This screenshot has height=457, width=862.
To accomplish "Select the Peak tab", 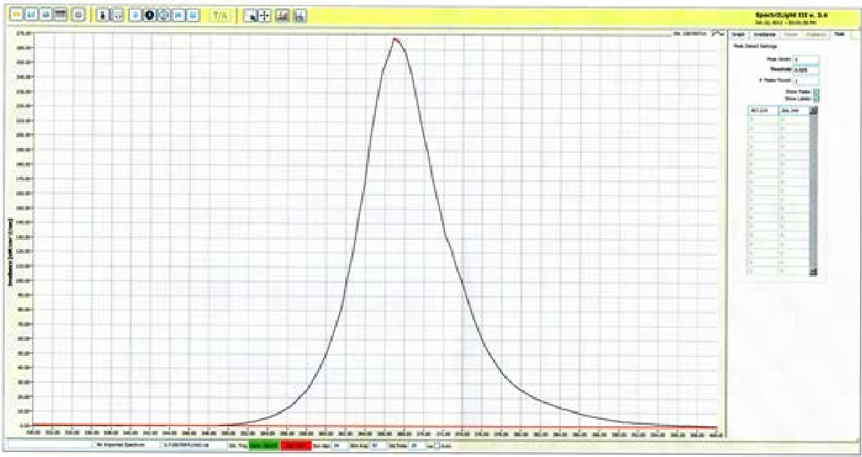I will 839,34.
